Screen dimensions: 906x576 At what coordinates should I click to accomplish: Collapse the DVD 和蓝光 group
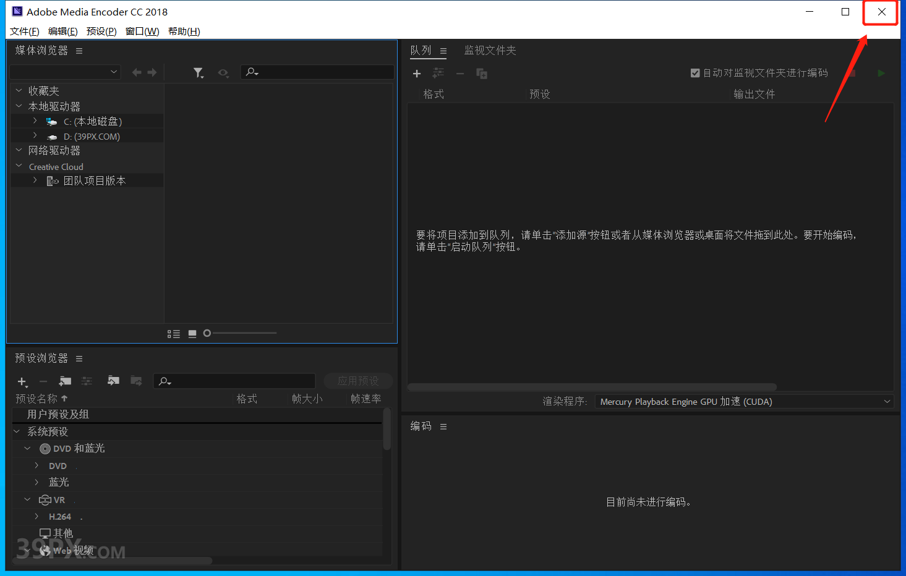click(27, 448)
